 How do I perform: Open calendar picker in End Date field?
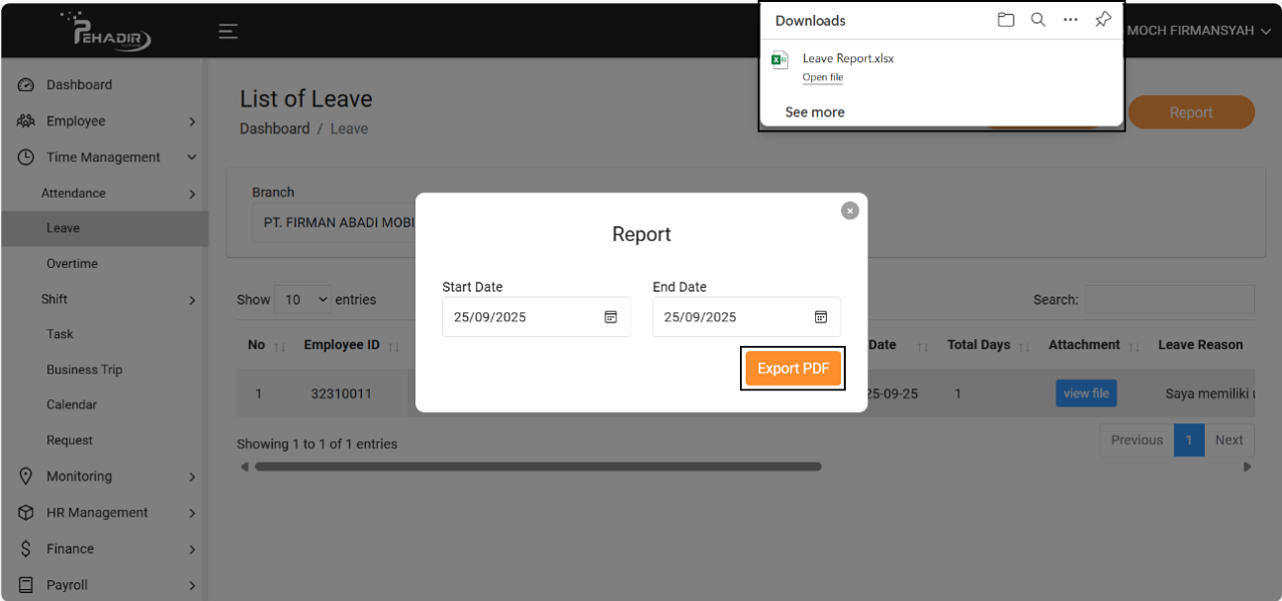(x=820, y=317)
